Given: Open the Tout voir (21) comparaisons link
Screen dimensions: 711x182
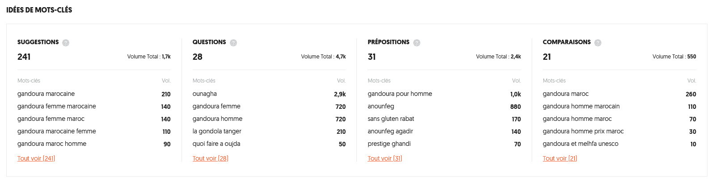Looking at the screenshot, I should (x=560, y=158).
